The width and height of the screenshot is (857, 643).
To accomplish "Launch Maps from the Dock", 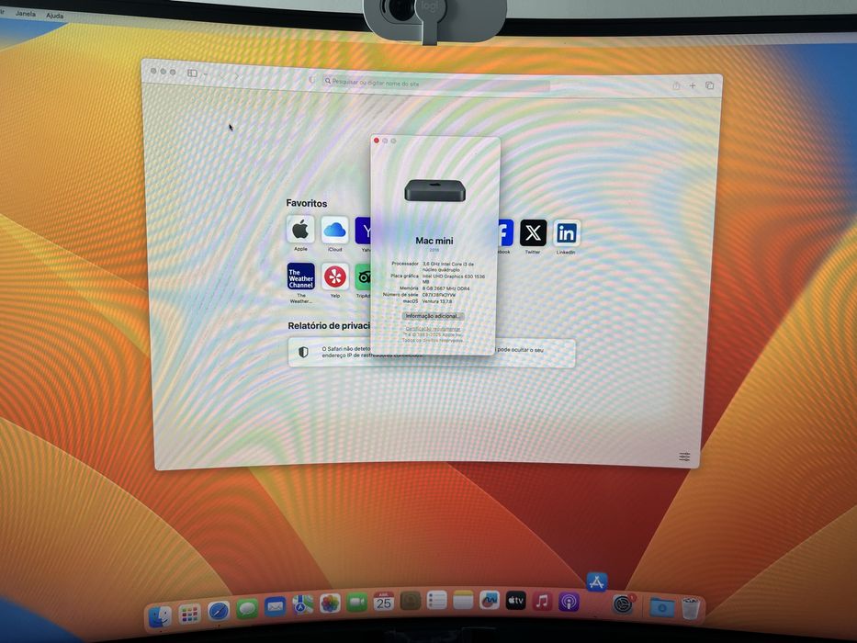I will [302, 604].
